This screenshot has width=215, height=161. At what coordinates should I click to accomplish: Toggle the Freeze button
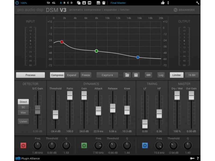(x=86, y=75)
